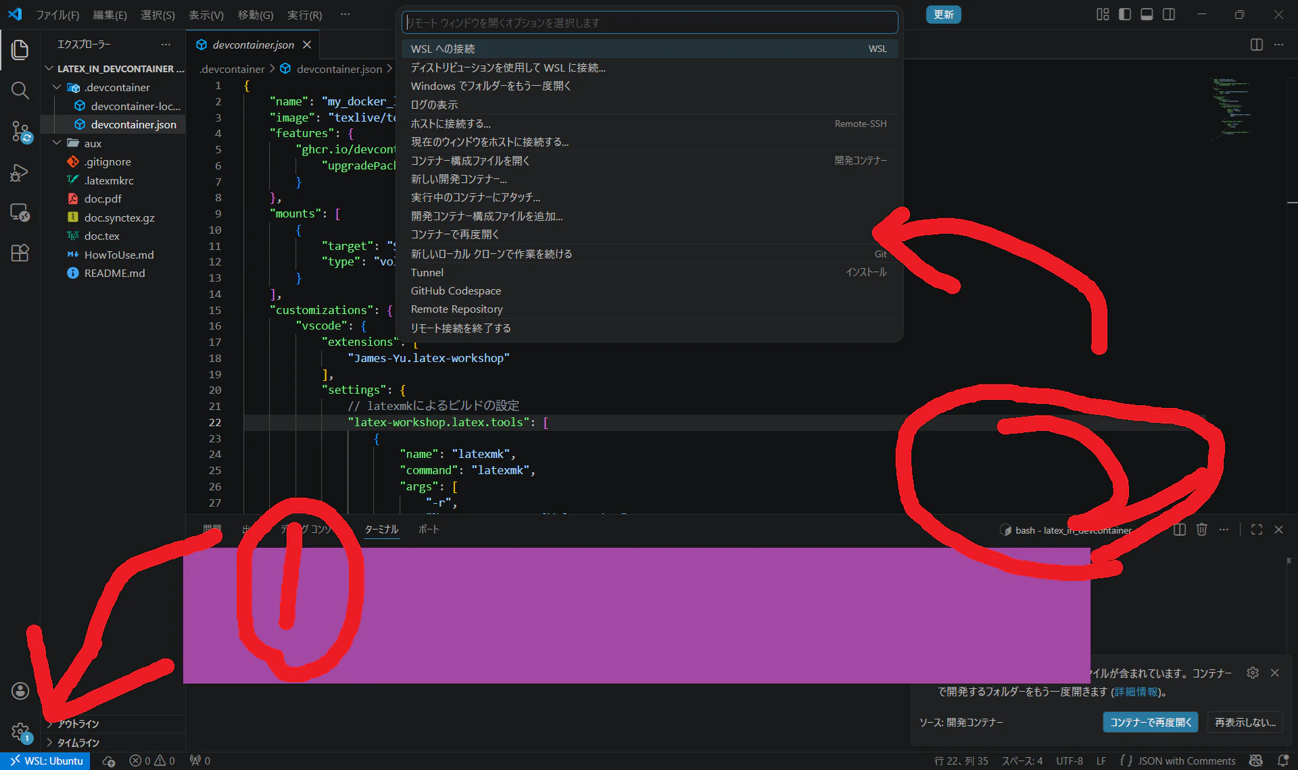Screen dimensions: 1298x770
Task: Click the WSL: Ubuntu remote indicator
Action: 45,761
